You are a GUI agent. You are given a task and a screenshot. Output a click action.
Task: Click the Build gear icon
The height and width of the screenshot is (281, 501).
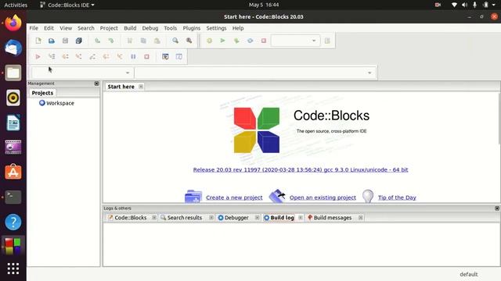pos(209,41)
